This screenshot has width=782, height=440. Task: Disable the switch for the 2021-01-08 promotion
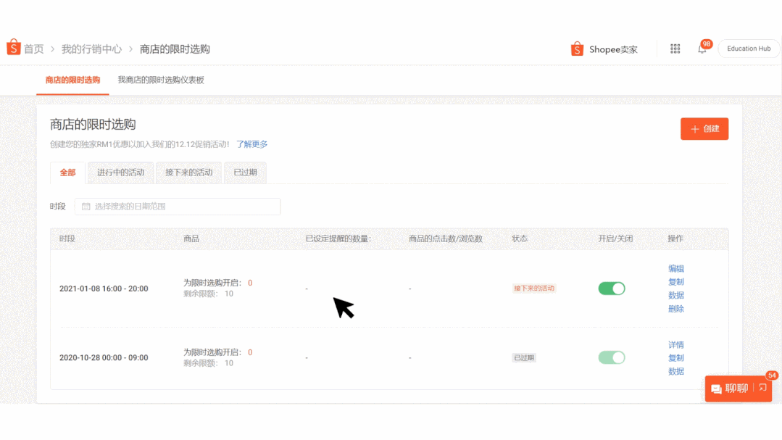[x=611, y=288]
